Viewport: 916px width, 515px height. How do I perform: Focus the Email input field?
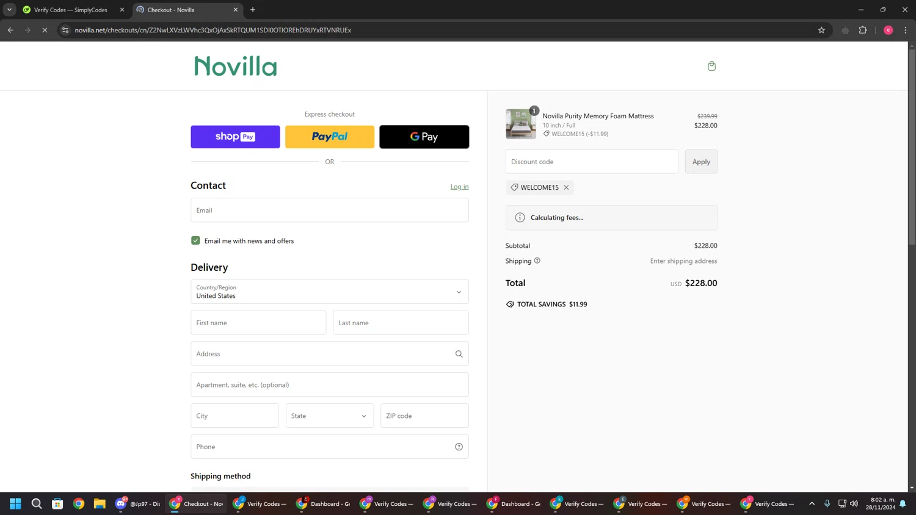point(330,210)
